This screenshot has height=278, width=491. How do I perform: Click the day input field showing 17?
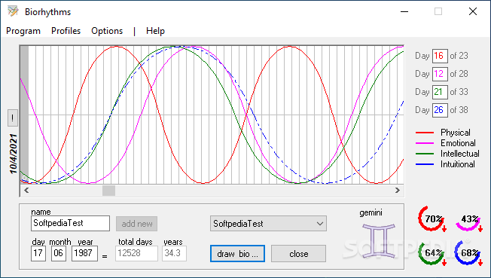[38, 253]
